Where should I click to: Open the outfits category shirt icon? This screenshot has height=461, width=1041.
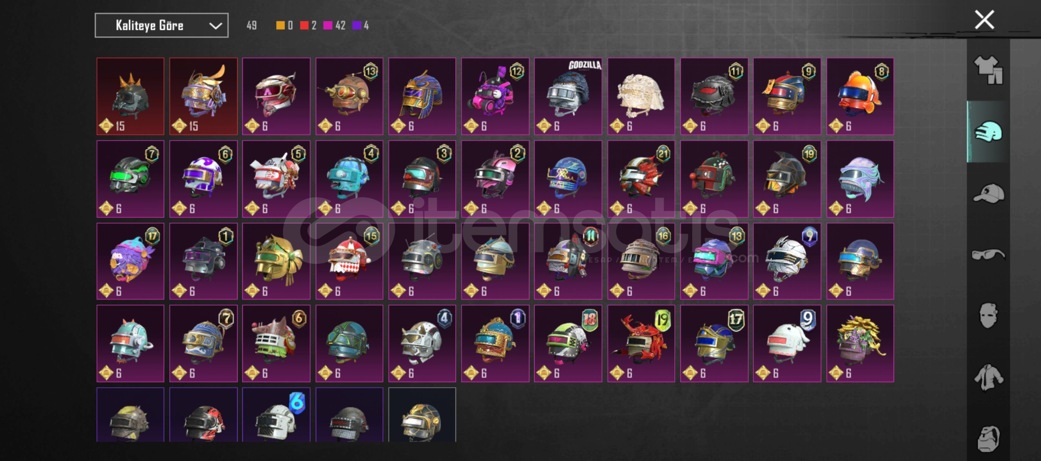click(x=988, y=70)
